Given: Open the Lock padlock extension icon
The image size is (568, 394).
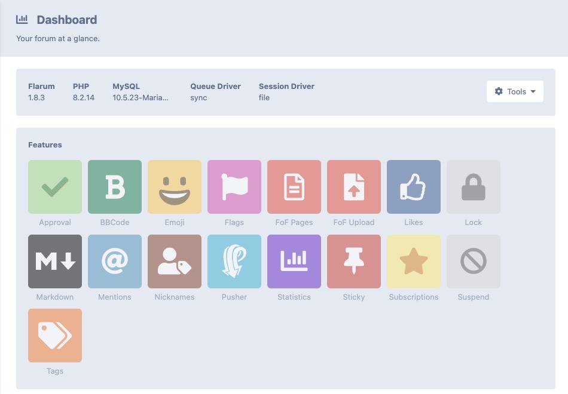Looking at the screenshot, I should click(473, 186).
